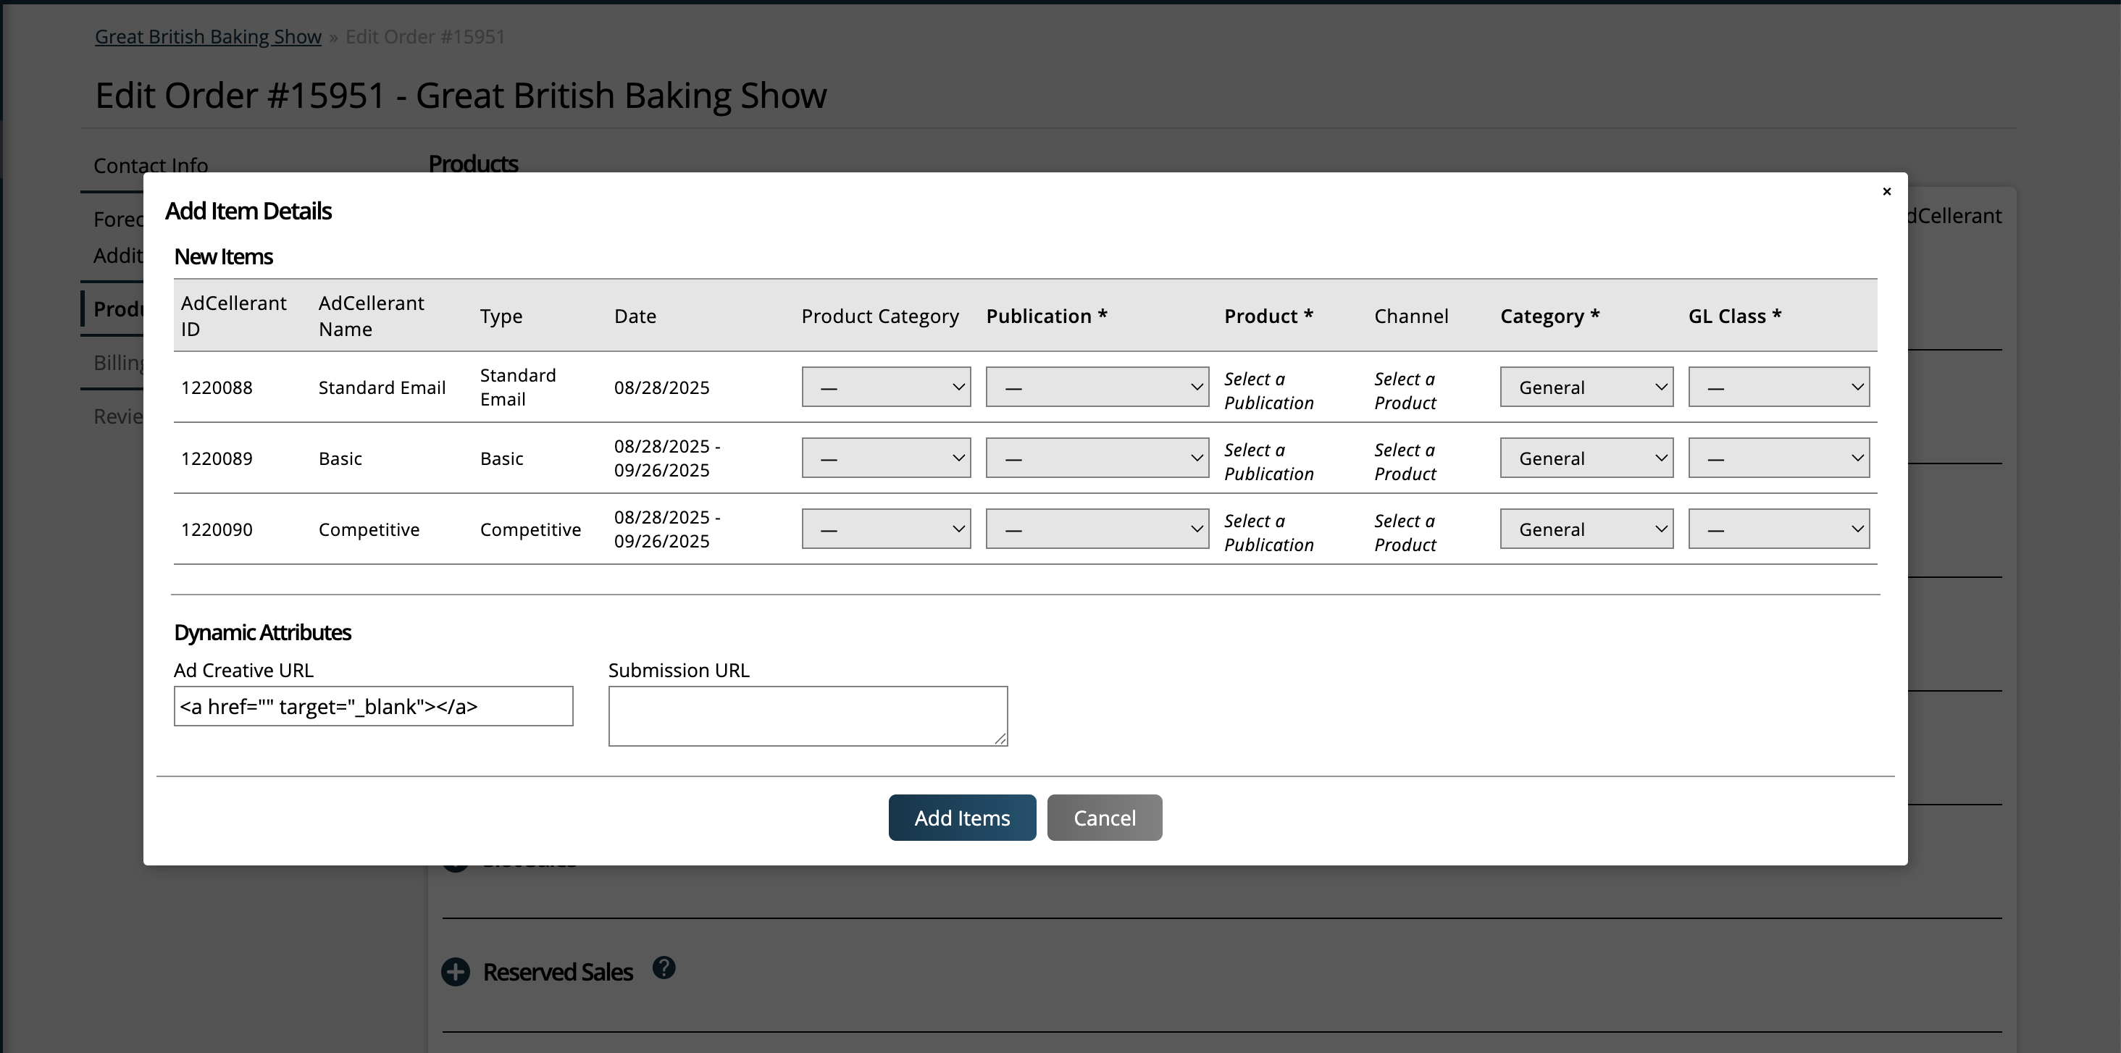Open Publication dropdown for item 1220089
2121x1053 pixels.
click(x=1097, y=458)
